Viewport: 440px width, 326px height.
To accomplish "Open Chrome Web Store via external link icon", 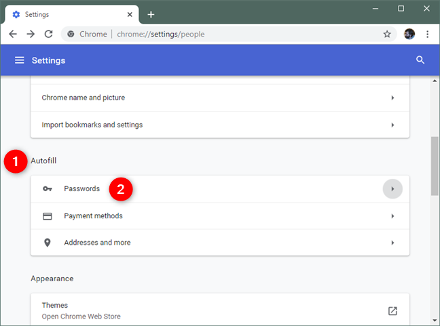I will (x=392, y=311).
